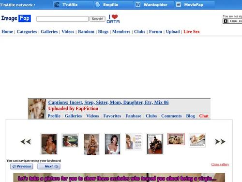Click the Previous navigation button
The height and width of the screenshot is (182, 242).
point(22,166)
